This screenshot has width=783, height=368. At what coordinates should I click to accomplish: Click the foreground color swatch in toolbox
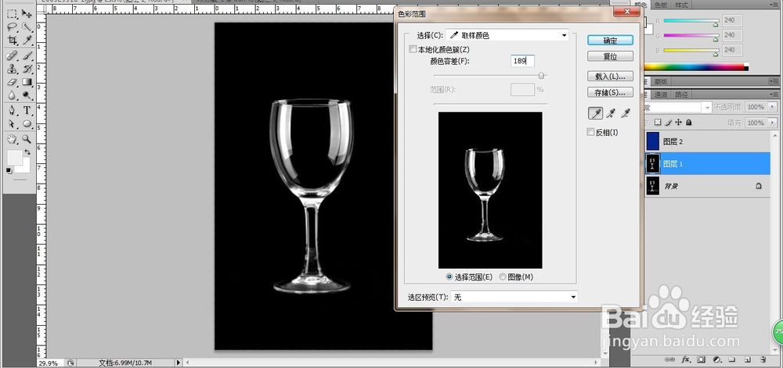[14, 157]
